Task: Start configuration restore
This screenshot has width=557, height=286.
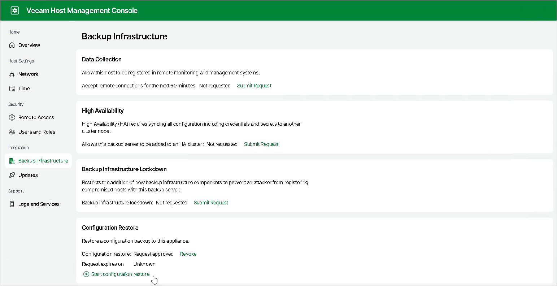Action: point(120,274)
